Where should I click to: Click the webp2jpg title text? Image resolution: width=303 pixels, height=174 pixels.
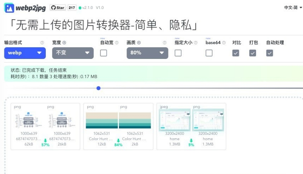[31, 8]
